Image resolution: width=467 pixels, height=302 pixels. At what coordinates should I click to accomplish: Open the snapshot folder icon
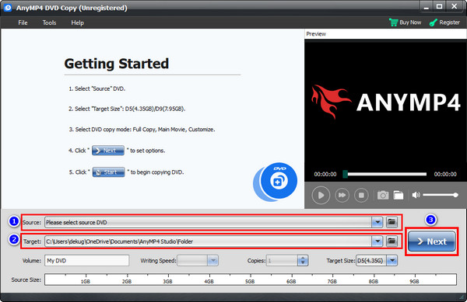pos(399,195)
